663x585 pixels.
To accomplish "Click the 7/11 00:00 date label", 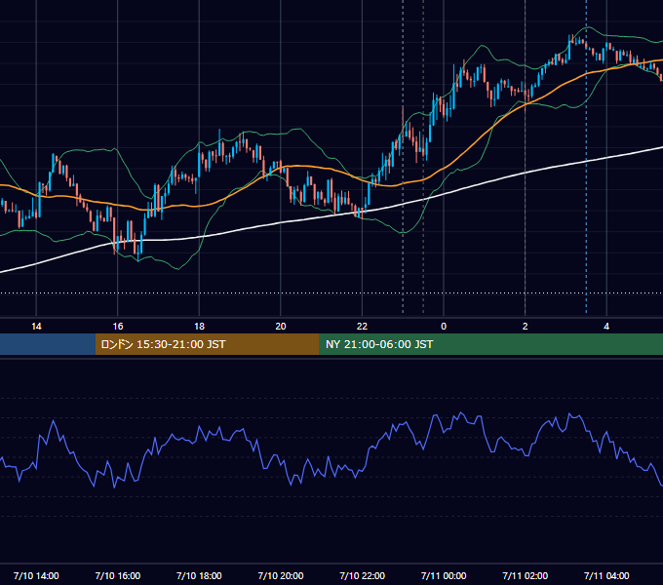I will tap(444, 575).
